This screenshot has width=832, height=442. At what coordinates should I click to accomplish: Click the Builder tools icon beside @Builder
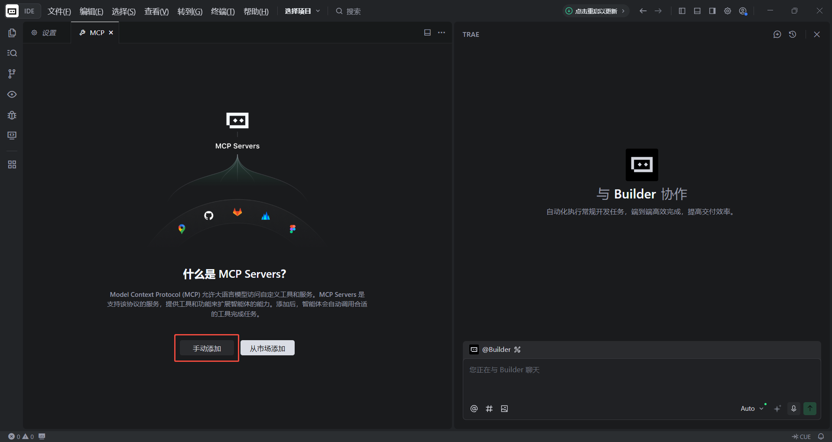pos(517,350)
